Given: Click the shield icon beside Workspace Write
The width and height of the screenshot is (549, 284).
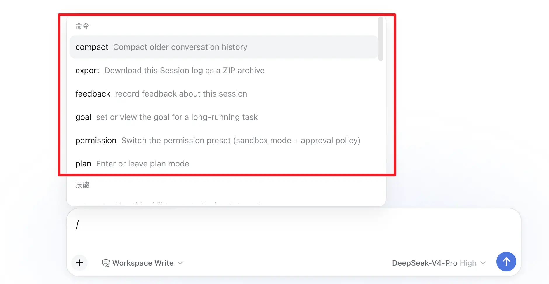Looking at the screenshot, I should (106, 263).
